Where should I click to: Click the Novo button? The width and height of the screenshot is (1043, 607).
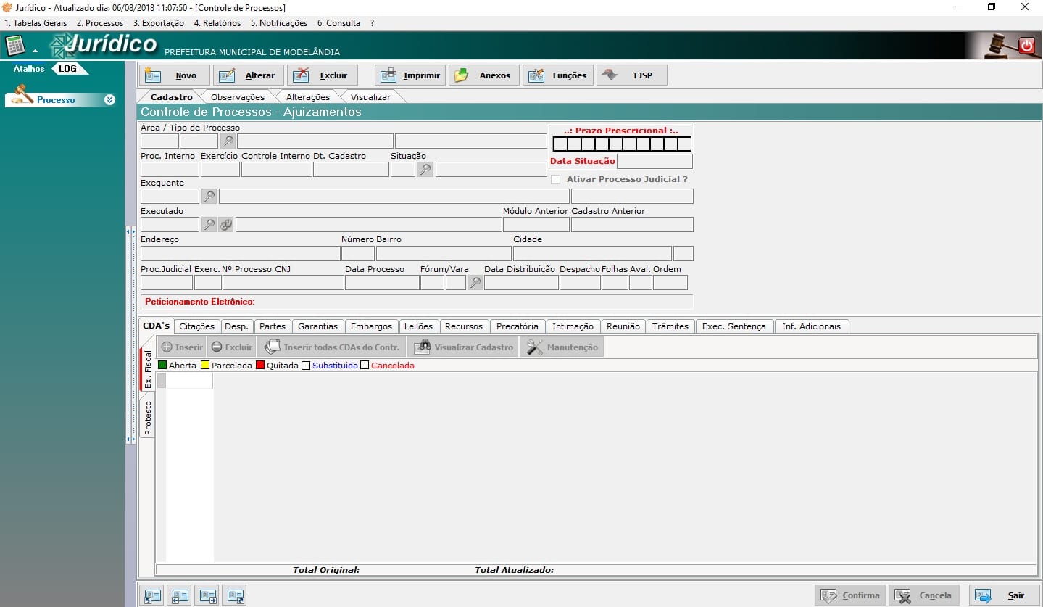tap(174, 75)
